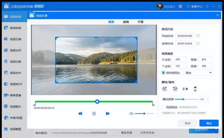Skip ahead with the fast forward button
Viewport: 224px width, 138px height.
108,113
